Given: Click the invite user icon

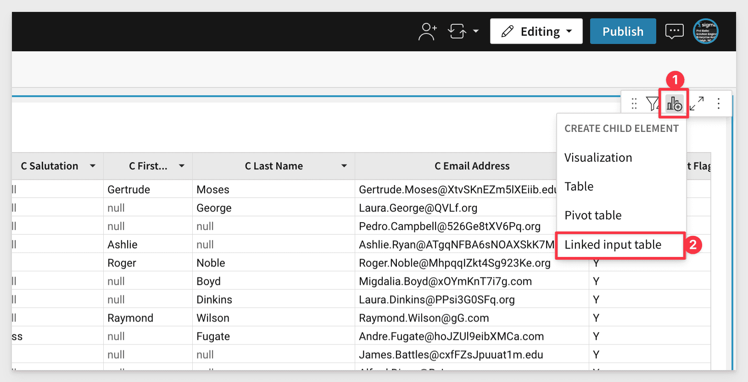Looking at the screenshot, I should (x=427, y=32).
